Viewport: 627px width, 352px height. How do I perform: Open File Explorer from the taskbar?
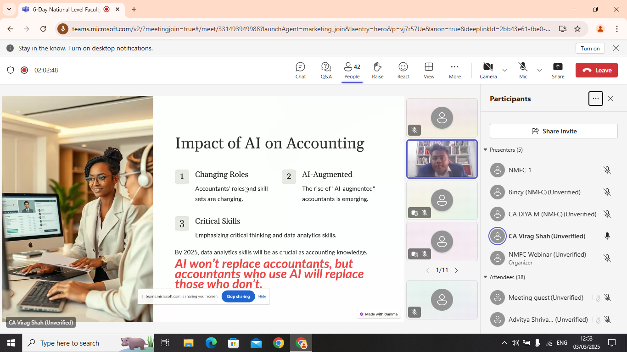189,343
